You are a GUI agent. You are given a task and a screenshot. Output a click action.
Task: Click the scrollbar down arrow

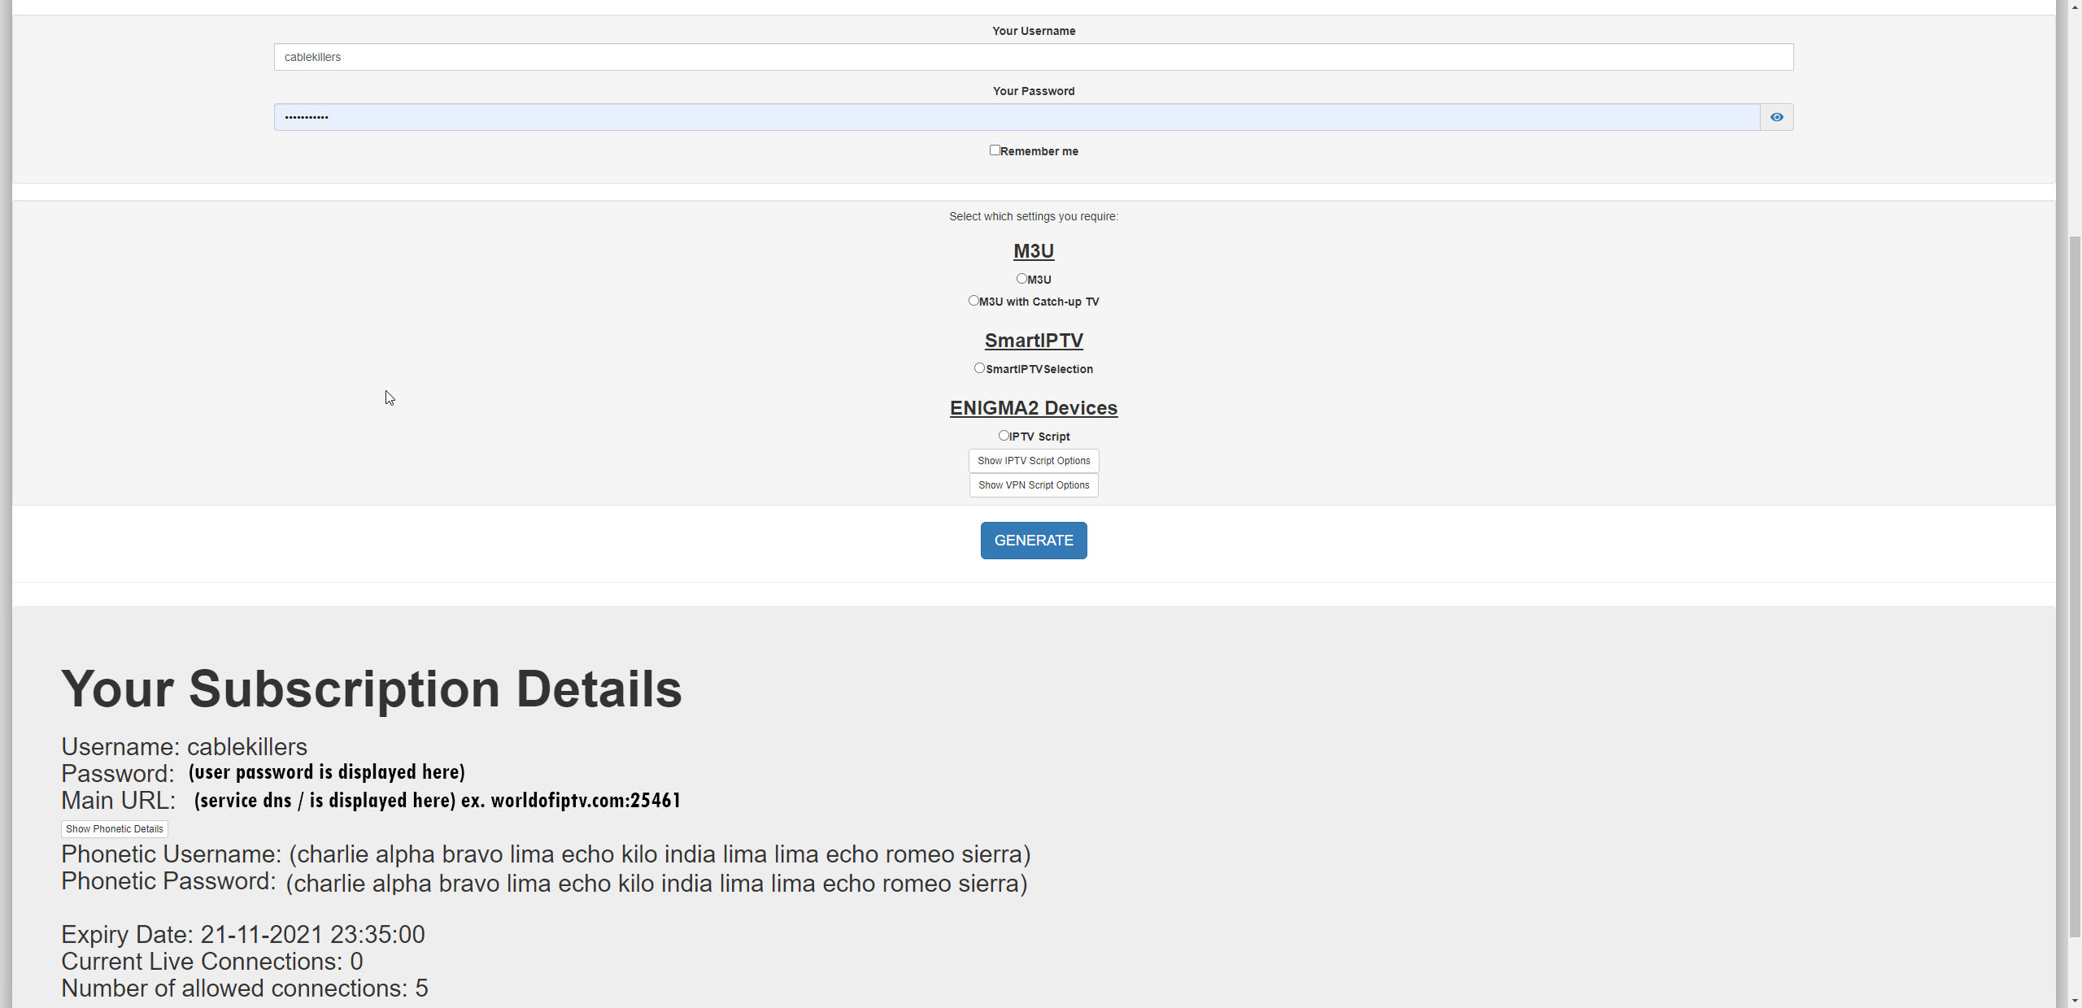pos(2074,1001)
